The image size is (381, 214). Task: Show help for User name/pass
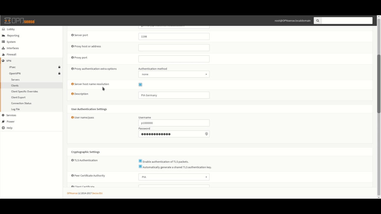(x=72, y=117)
